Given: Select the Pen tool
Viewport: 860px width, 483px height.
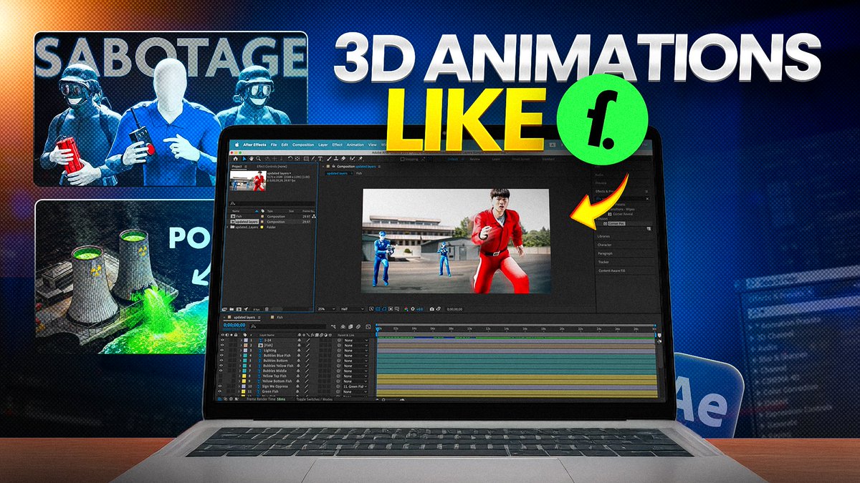Looking at the screenshot, I should coord(313,159).
